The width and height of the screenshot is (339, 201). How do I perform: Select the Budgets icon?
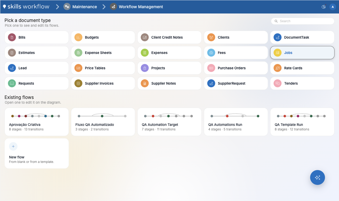78,37
